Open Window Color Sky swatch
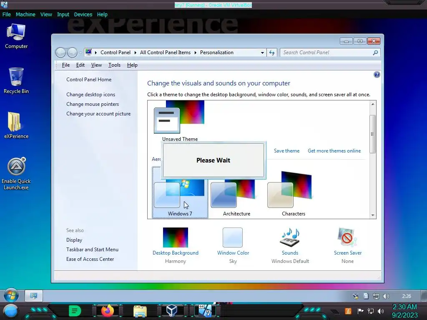427x320 pixels. 233,237
